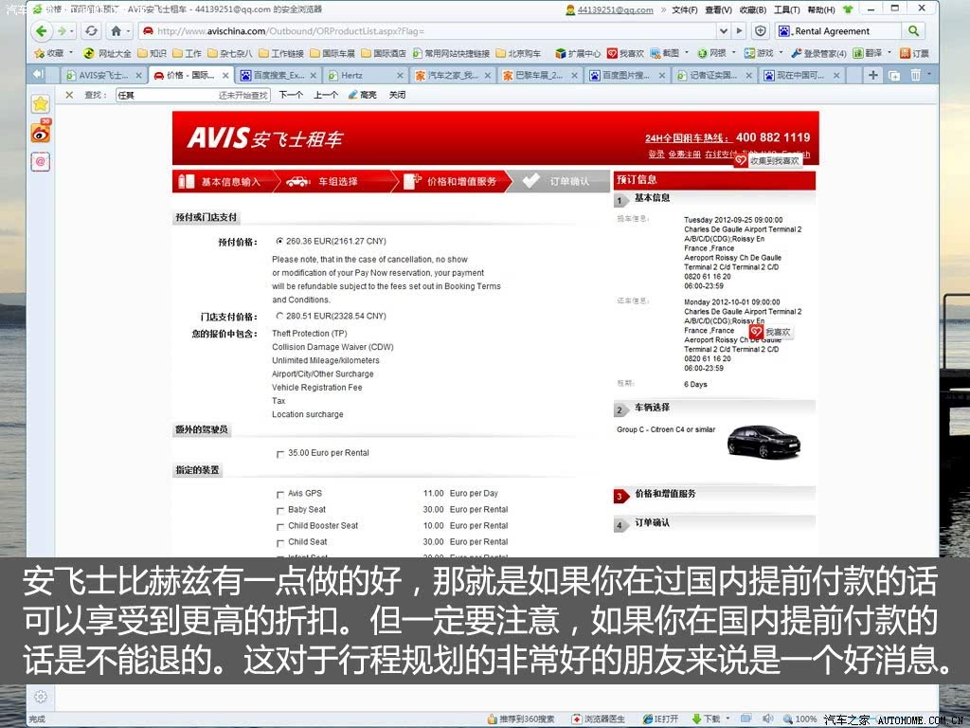
Task: Open the 扩展中心 extension center
Action: [578, 53]
